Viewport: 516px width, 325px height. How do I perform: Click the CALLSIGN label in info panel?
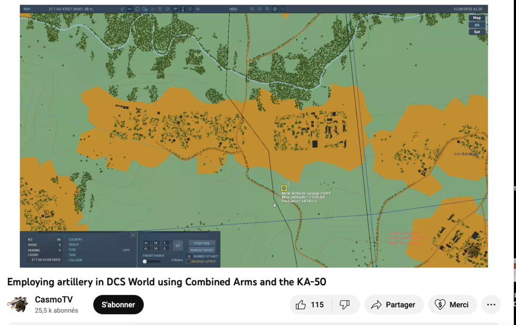tap(75, 260)
